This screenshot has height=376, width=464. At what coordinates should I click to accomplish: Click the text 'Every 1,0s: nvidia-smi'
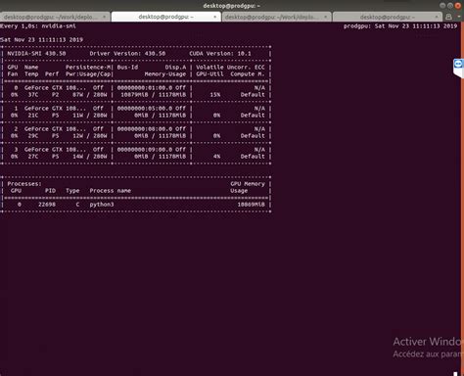click(x=38, y=25)
